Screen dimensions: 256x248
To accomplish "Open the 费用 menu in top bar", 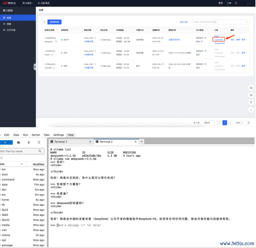I will [221, 3].
